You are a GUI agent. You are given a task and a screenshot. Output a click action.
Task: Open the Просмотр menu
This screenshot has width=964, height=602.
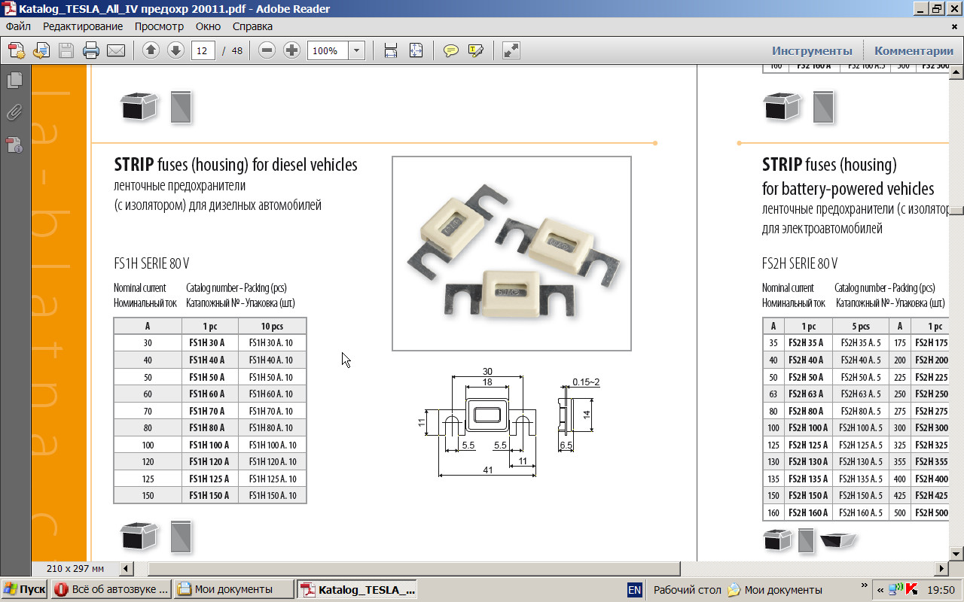[x=159, y=26]
